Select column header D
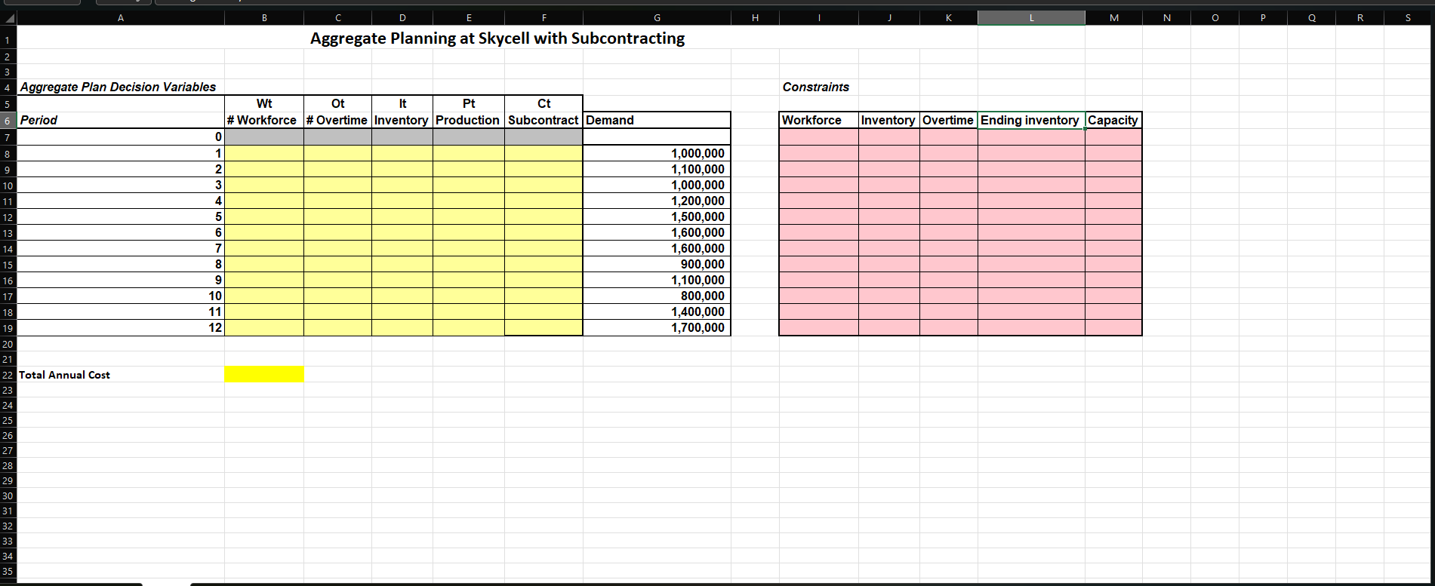 point(402,18)
